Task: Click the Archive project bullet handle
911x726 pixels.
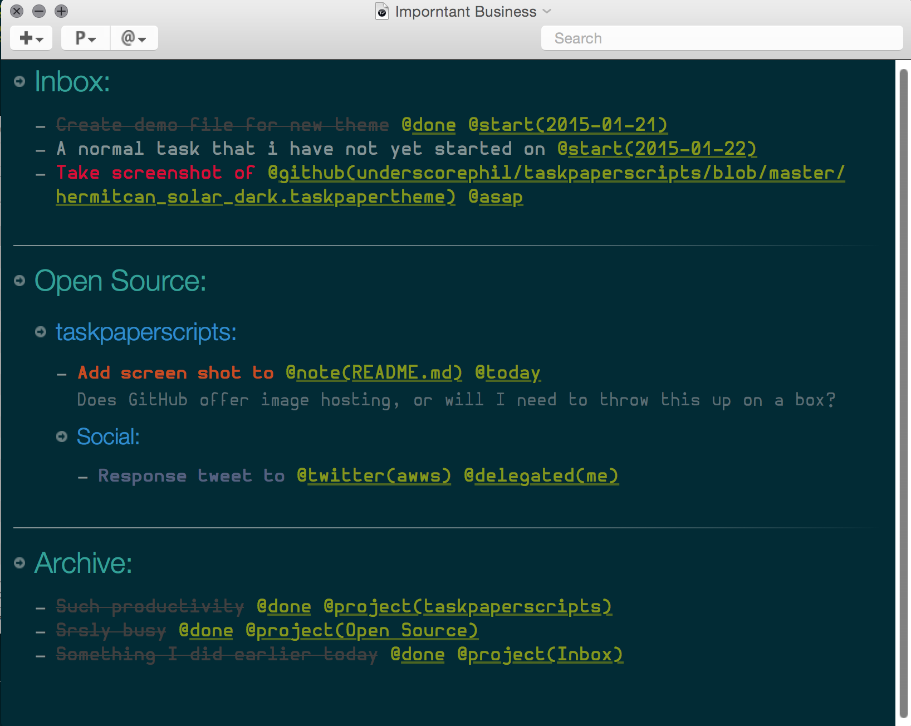Action: (20, 563)
